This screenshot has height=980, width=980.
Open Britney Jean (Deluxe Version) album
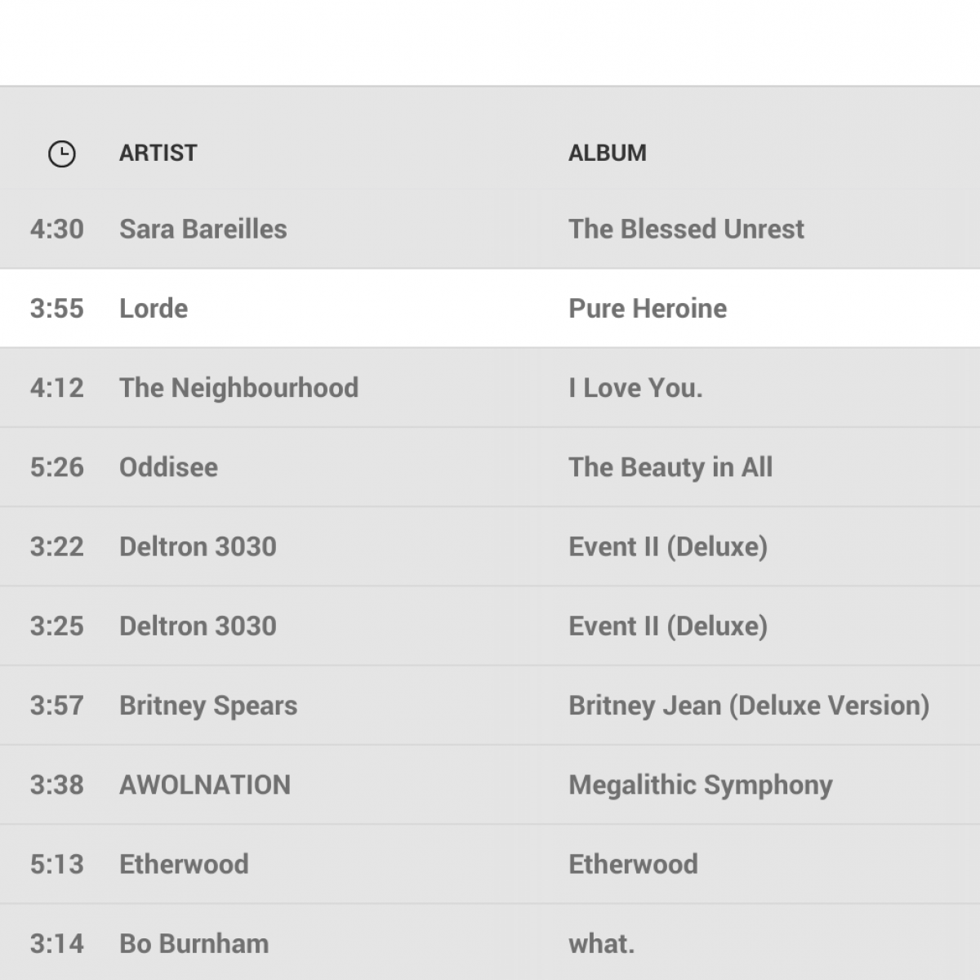click(x=749, y=705)
